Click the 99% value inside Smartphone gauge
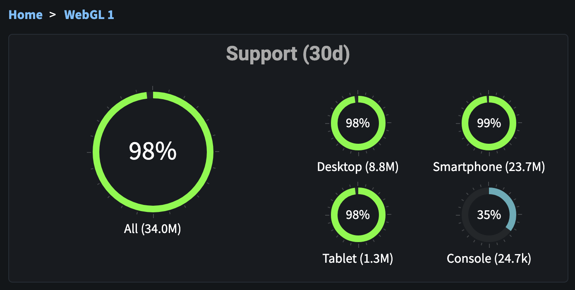This screenshot has height=290, width=575. 489,123
